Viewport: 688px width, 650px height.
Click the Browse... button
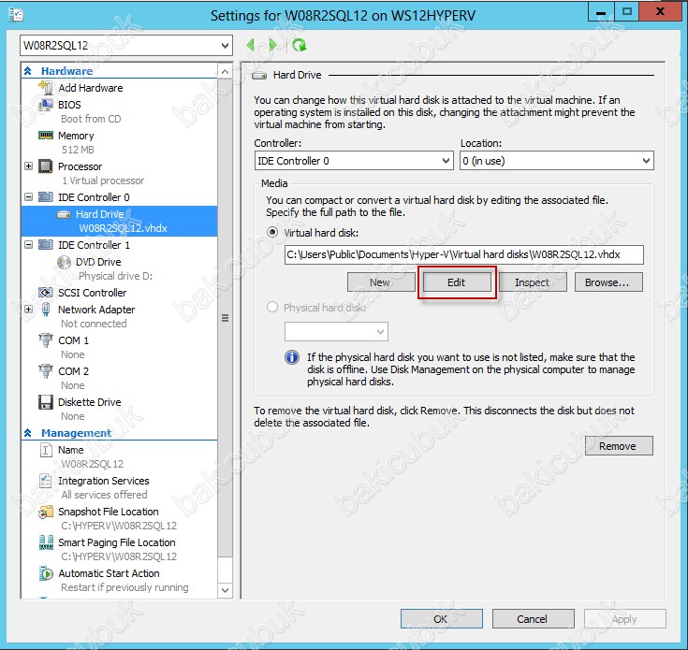pos(608,282)
